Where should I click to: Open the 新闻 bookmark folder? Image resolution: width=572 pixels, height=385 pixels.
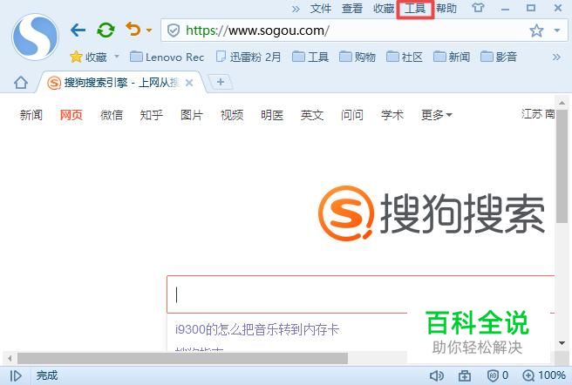(x=452, y=57)
